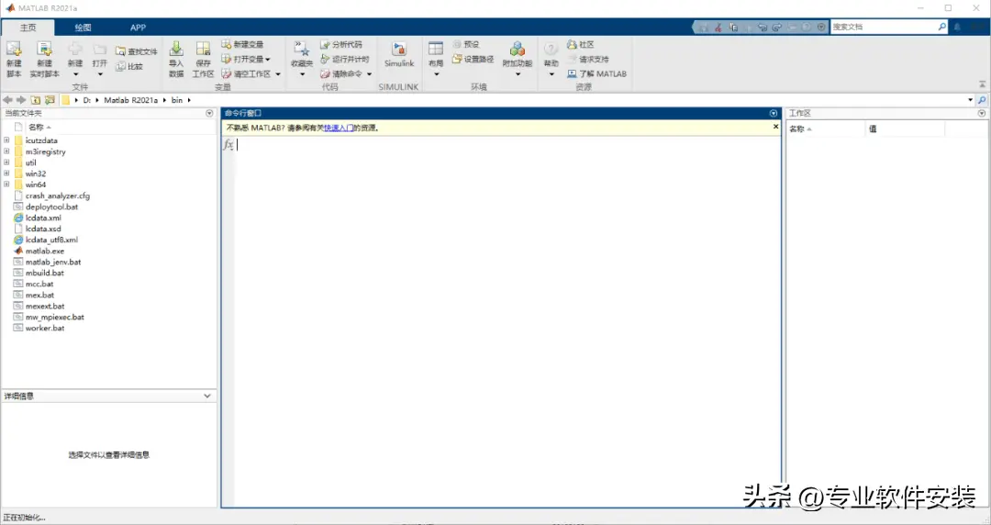This screenshot has height=525, width=991.
Task: Click the bin segment in the address path
Action: click(x=177, y=100)
